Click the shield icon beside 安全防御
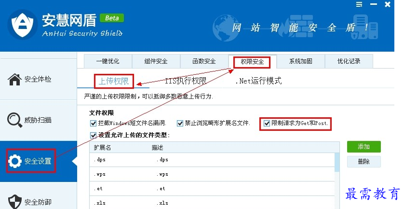This screenshot has width=404, height=209. tap(14, 202)
